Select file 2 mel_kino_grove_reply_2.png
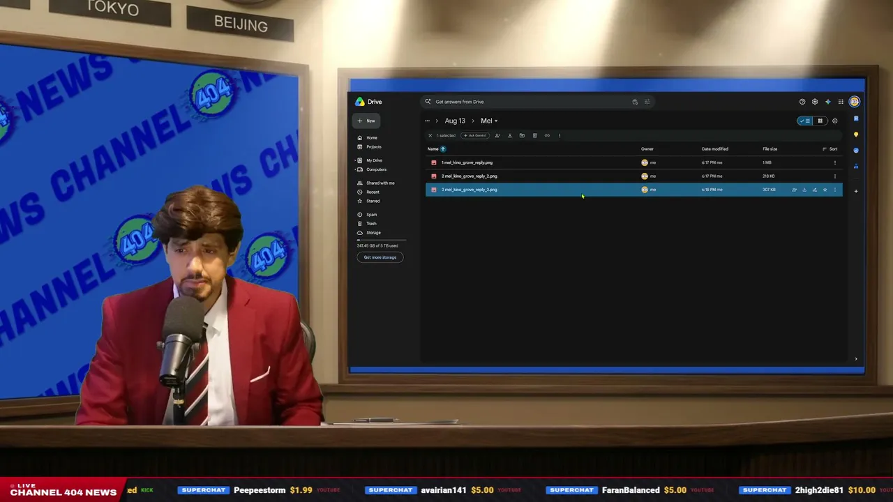 tap(634, 176)
